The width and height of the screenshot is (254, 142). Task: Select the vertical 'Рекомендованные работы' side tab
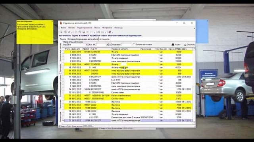(60, 85)
